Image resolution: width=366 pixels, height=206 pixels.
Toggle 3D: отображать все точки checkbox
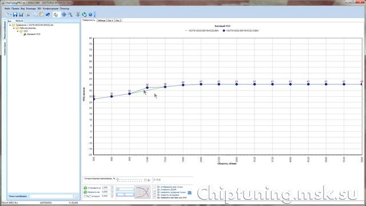tap(155, 187)
